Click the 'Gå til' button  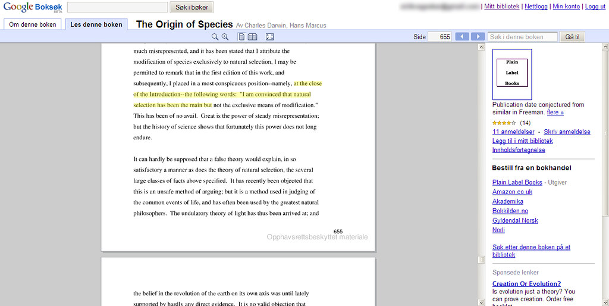(x=572, y=37)
